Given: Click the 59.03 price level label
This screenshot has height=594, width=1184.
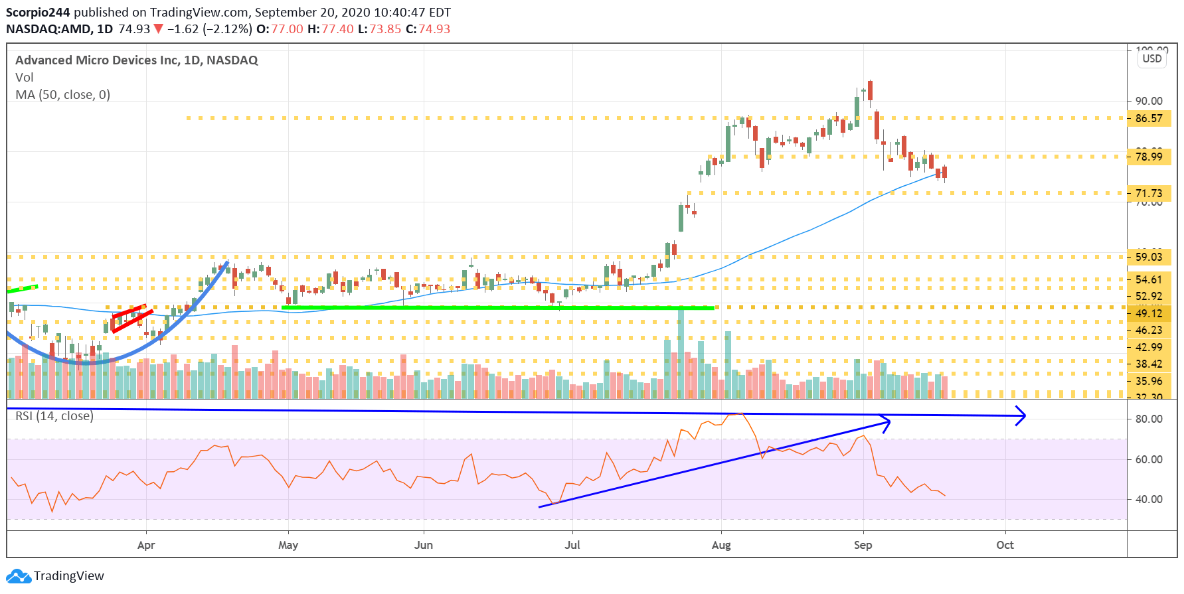Looking at the screenshot, I should (1149, 257).
